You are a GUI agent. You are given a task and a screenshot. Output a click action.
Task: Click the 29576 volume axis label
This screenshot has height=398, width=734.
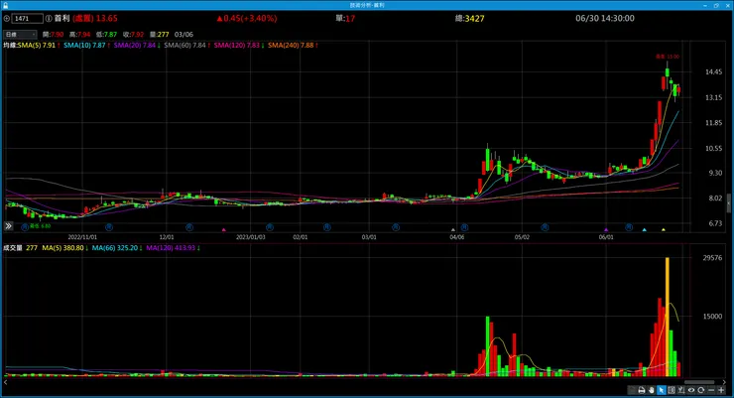click(712, 258)
